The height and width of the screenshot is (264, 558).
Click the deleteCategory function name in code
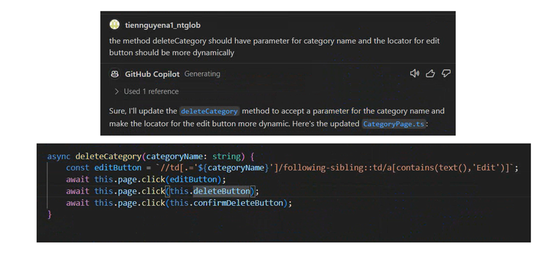click(x=108, y=156)
